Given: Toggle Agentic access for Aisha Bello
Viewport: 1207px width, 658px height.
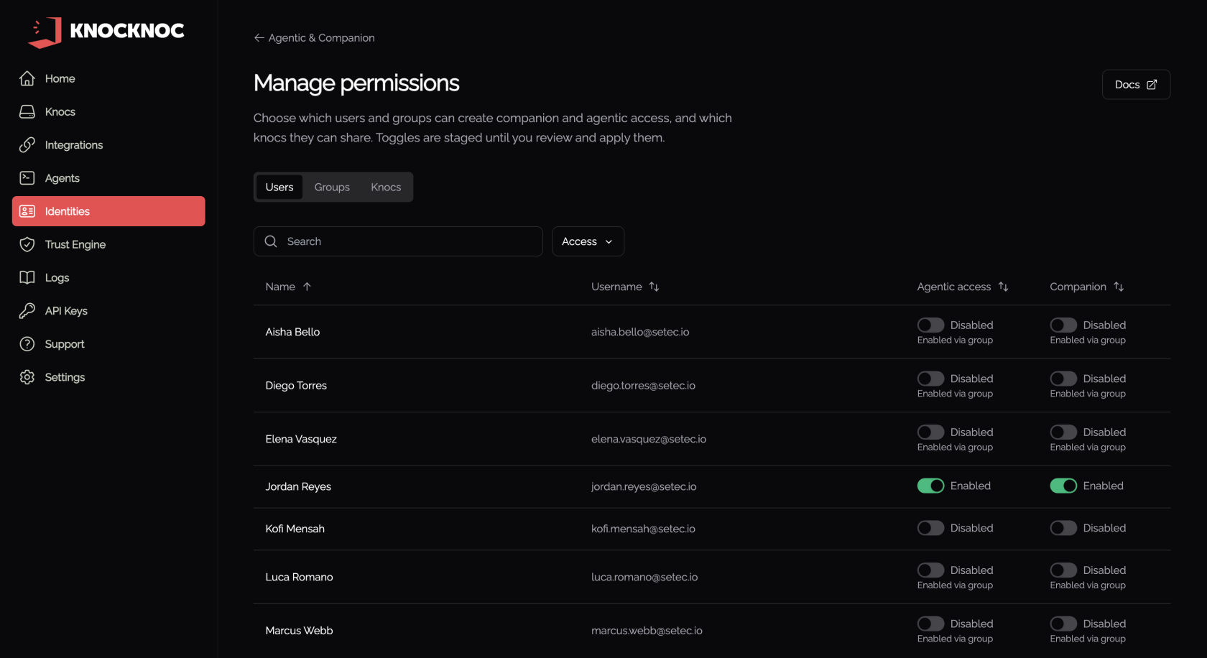Looking at the screenshot, I should click(930, 325).
